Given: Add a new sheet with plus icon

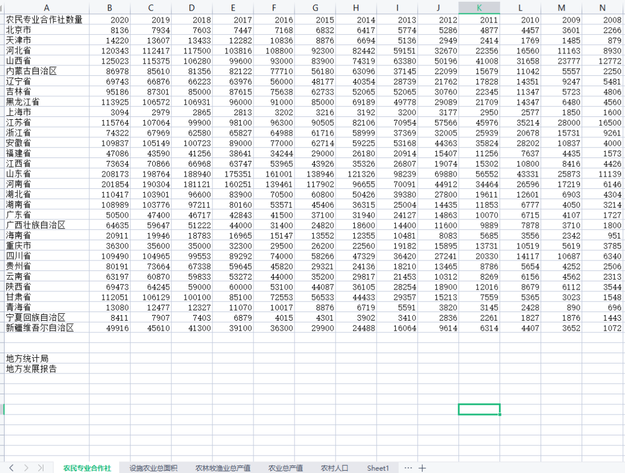Looking at the screenshot, I should point(422,468).
